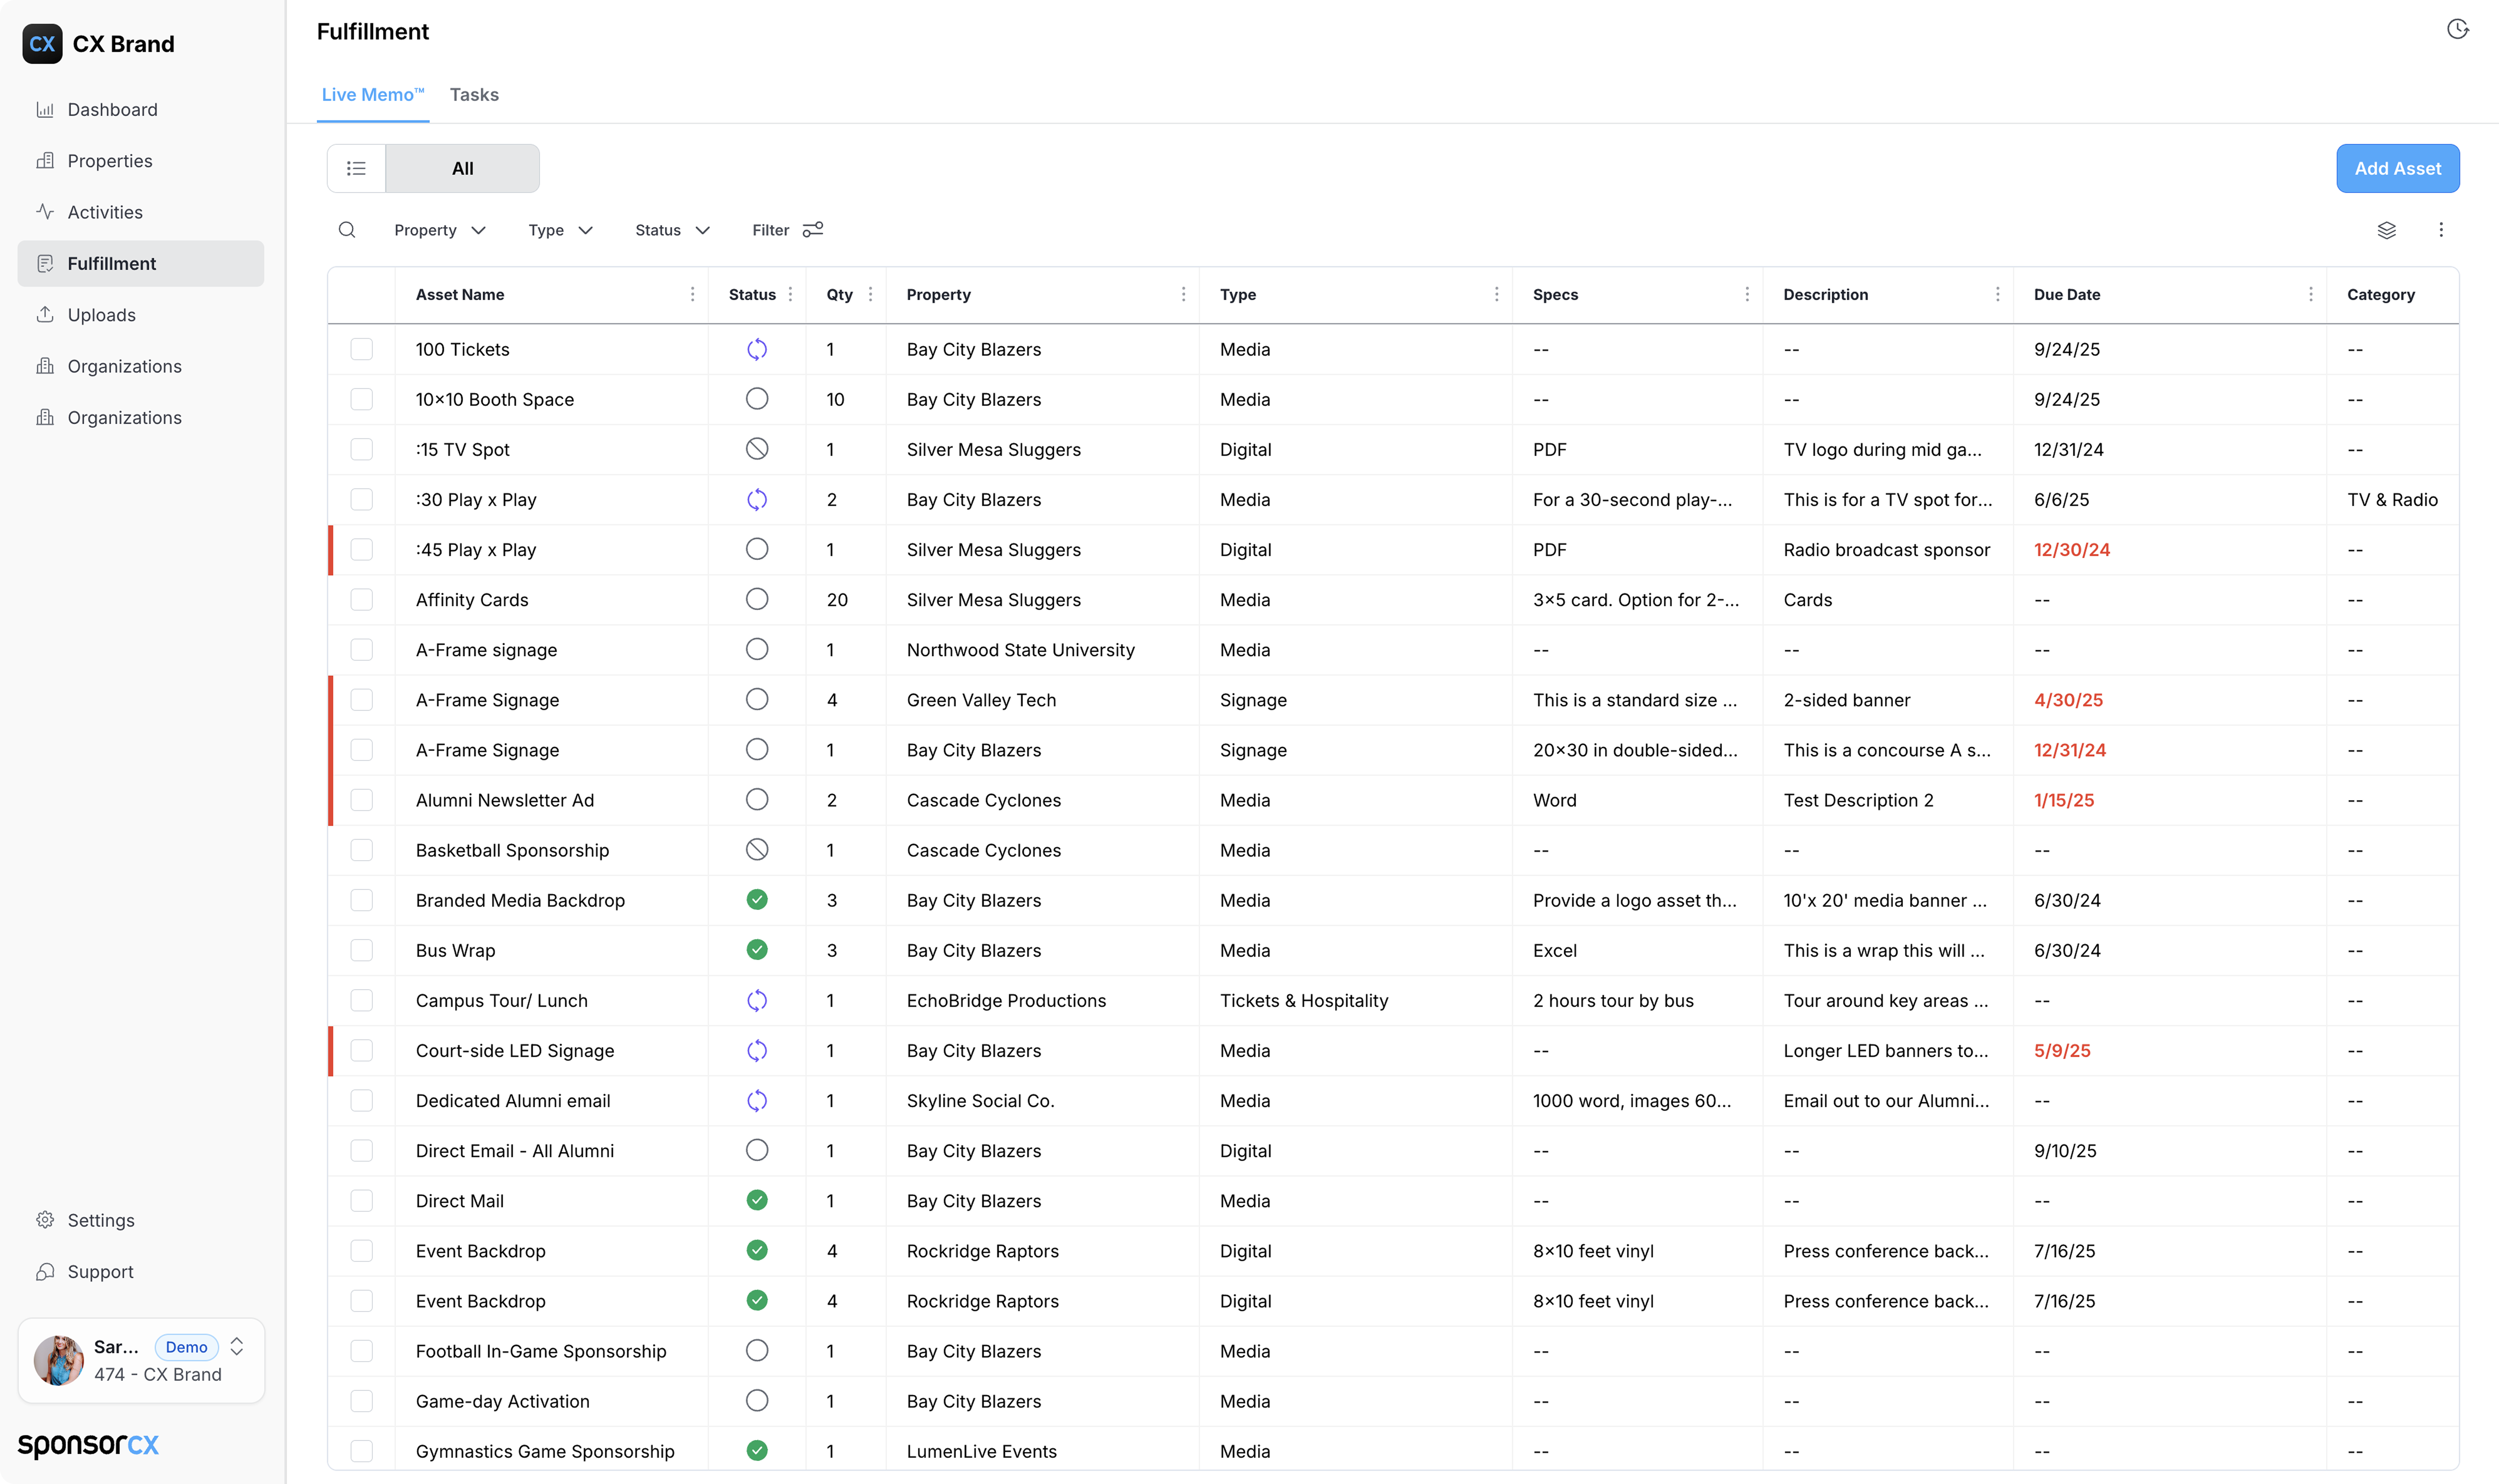Open Activities in sidebar

pos(141,212)
